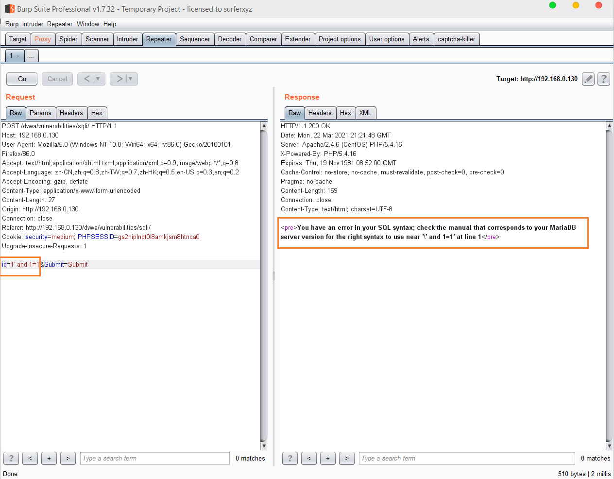
Task: Click request pane vertical scrollbar
Action: pyautogui.click(x=264, y=286)
